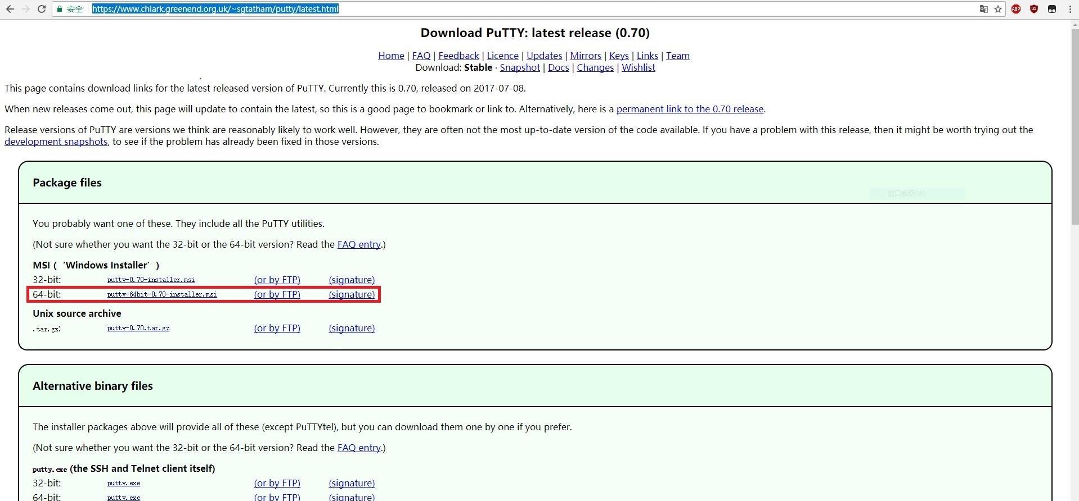Image resolution: width=1079 pixels, height=501 pixels.
Task: Click (or by FTP) for tar.gz archive
Action: [277, 328]
